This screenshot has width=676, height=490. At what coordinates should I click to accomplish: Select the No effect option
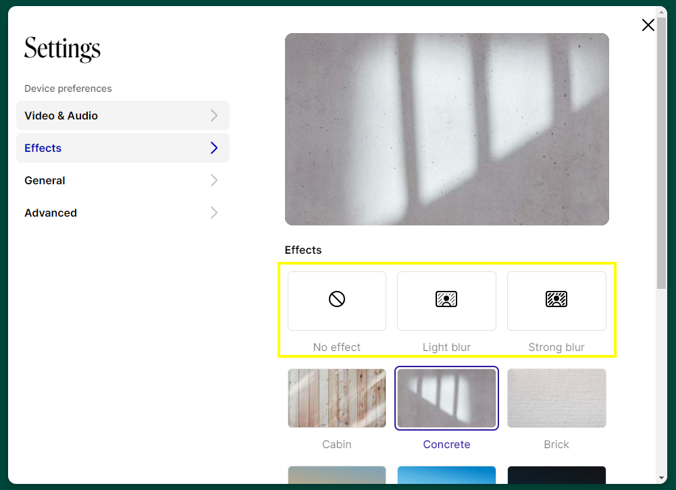337,301
